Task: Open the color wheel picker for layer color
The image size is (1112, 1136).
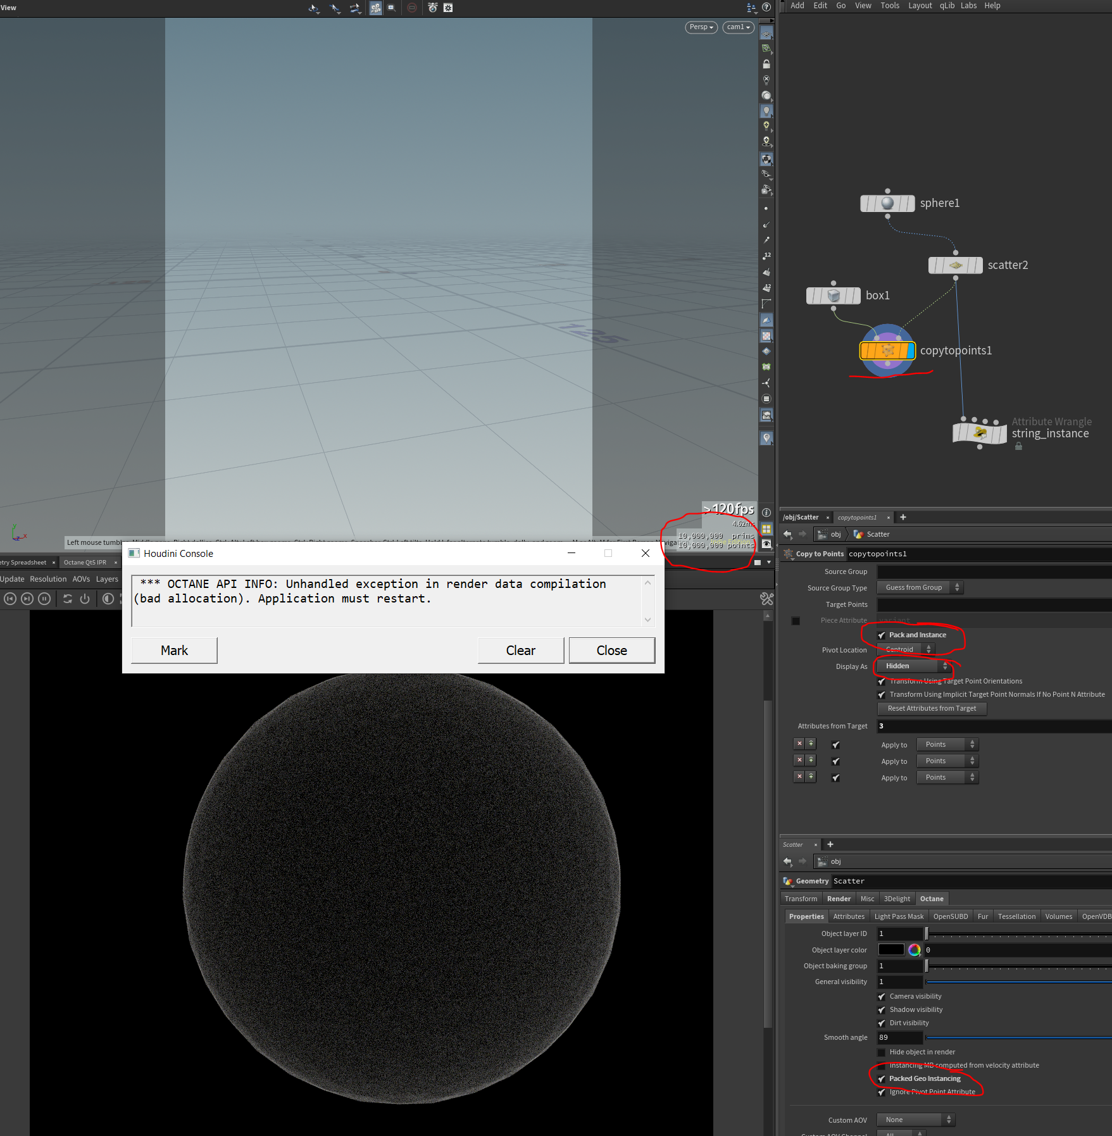Action: [x=915, y=950]
